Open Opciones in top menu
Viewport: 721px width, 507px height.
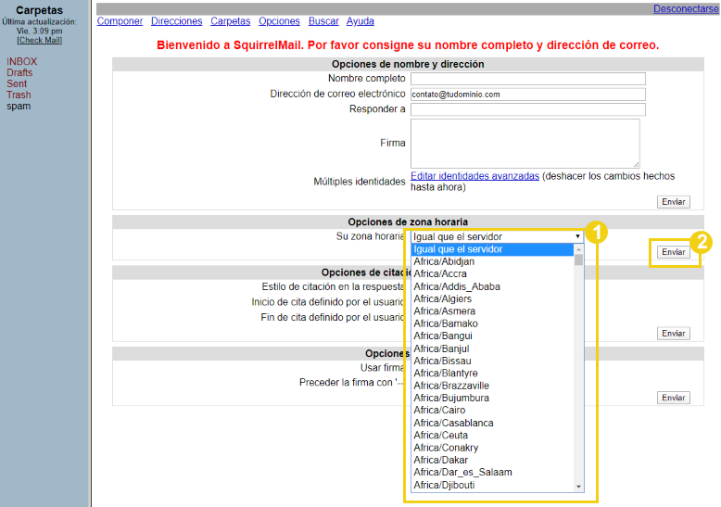pyautogui.click(x=279, y=21)
